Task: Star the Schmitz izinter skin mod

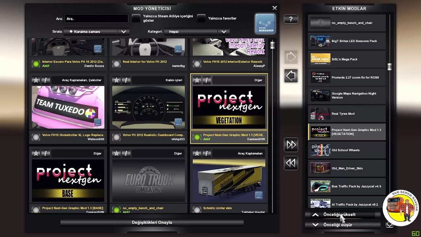Action: 197,153
